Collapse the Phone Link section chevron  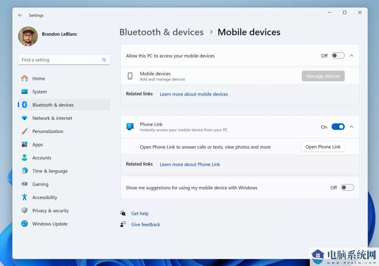click(352, 127)
